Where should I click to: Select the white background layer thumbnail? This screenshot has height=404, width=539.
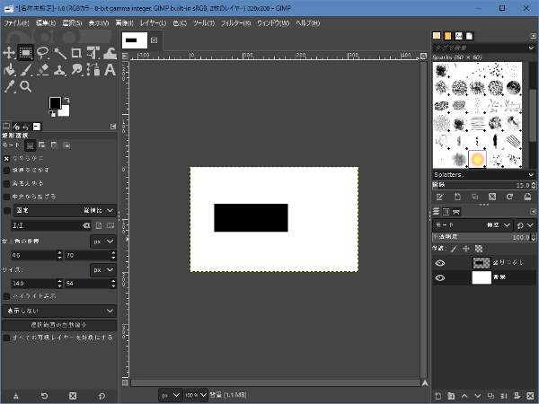coord(482,278)
